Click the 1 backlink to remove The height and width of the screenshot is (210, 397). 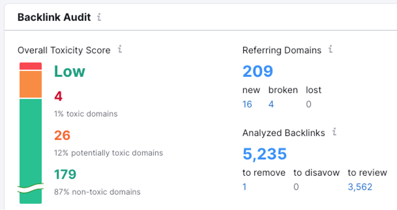(245, 187)
